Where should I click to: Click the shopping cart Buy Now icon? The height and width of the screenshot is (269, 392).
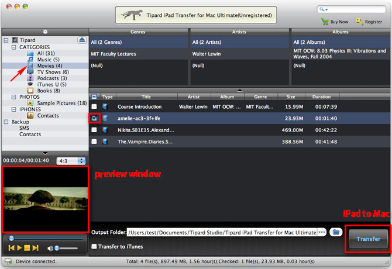[x=325, y=22]
